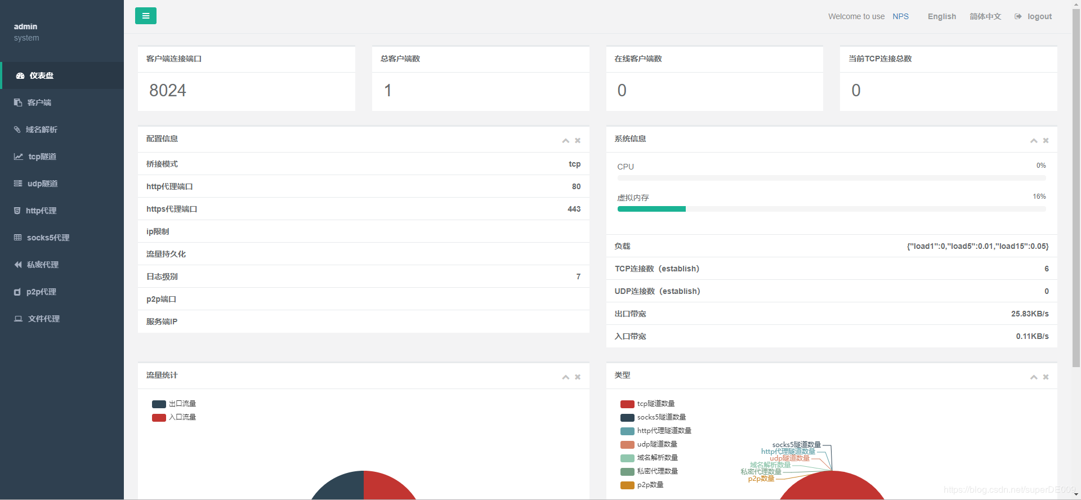
Task: Click the 私密代理 backward arrows icon
Action: [18, 265]
